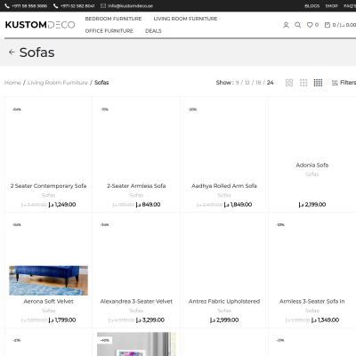Open the search magnifier icon
Screen dimensions: 356x356
[297, 25]
